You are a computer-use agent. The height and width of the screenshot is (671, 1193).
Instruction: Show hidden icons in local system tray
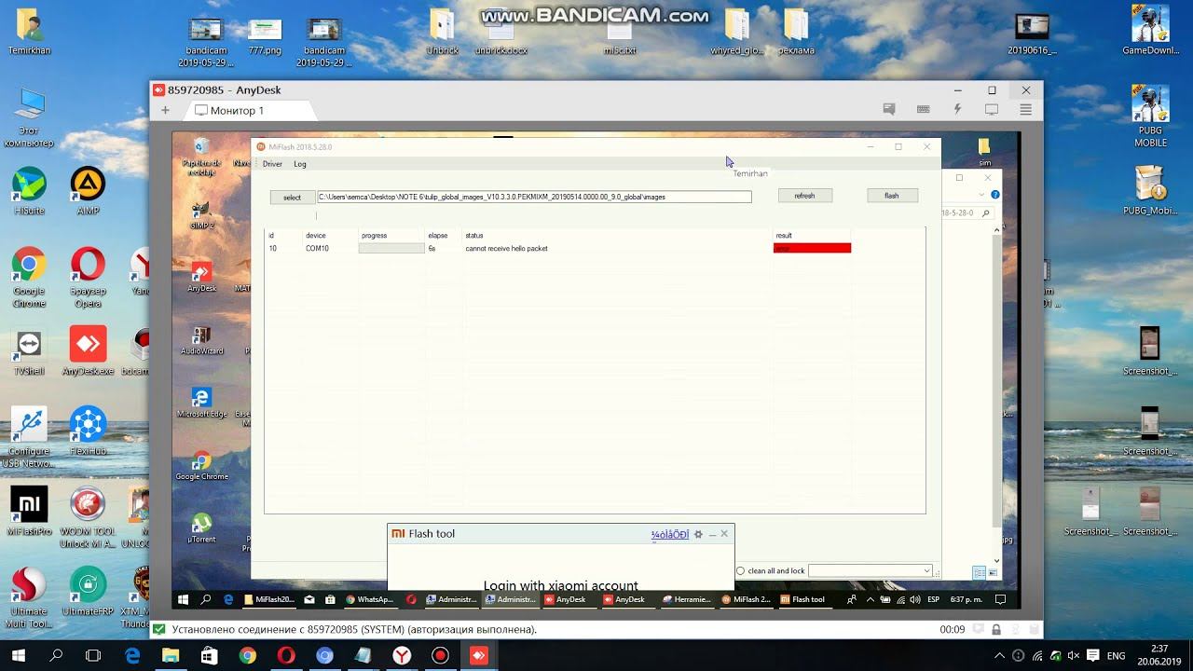tap(1000, 655)
